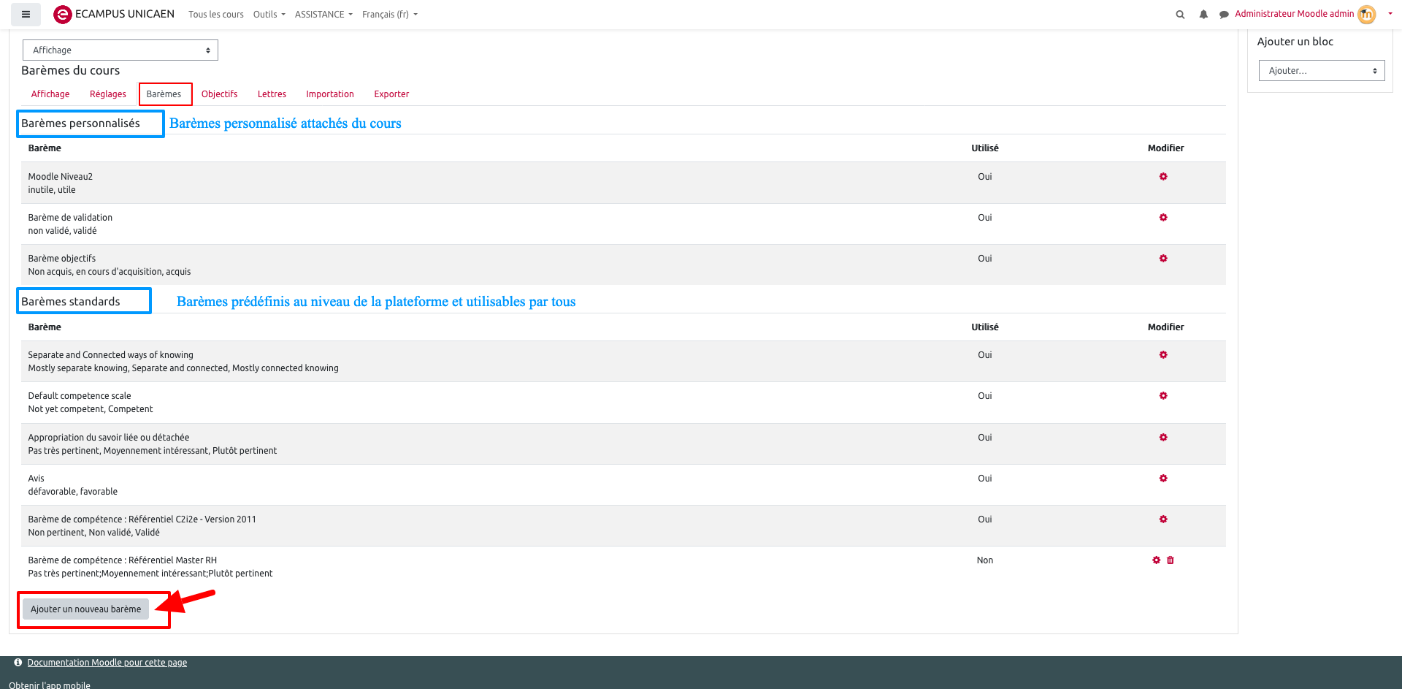Expand the Outils menu
Viewport: 1402px width, 689px height.
tap(269, 15)
